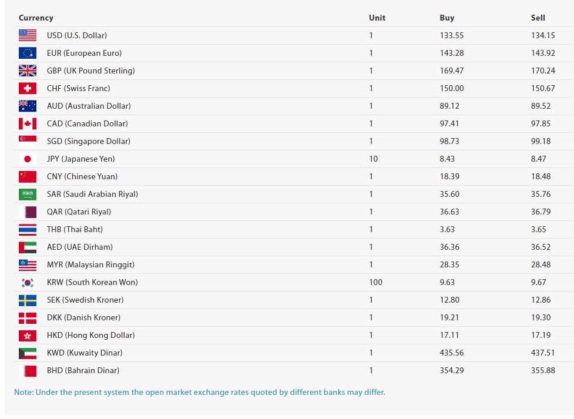This screenshot has height=419, width=574.
Task: Click the Australian flag icon
Action: click(28, 106)
